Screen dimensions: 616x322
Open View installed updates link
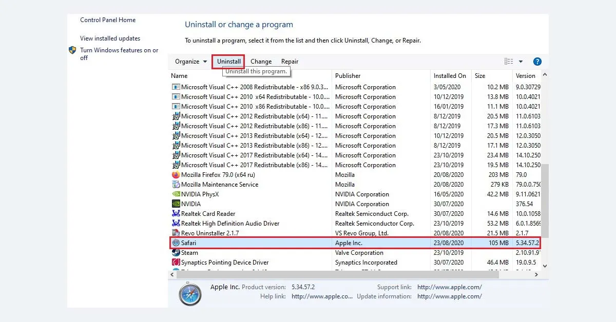point(110,38)
